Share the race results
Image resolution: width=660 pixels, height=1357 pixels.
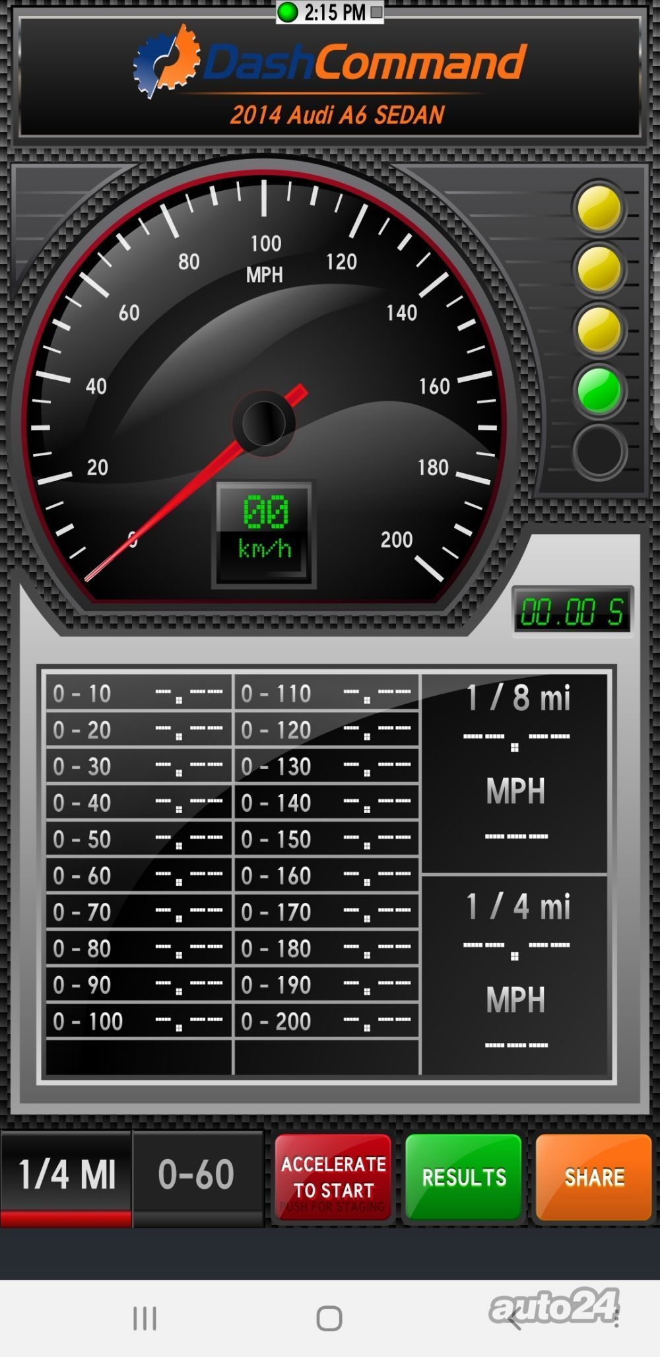click(x=594, y=1177)
